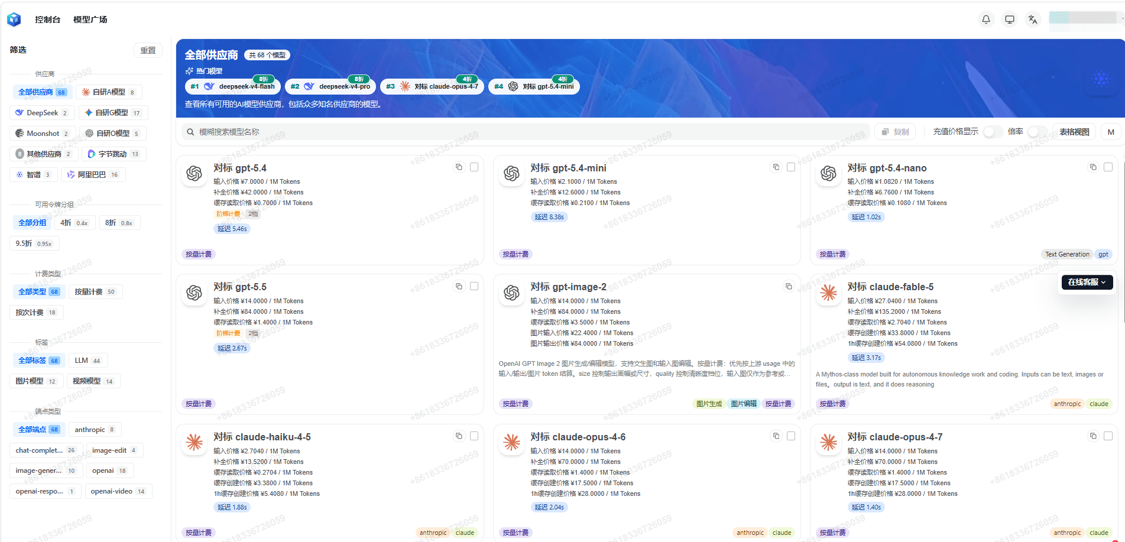
Task: Select the 图片模型 tag filter
Action: pyautogui.click(x=36, y=381)
